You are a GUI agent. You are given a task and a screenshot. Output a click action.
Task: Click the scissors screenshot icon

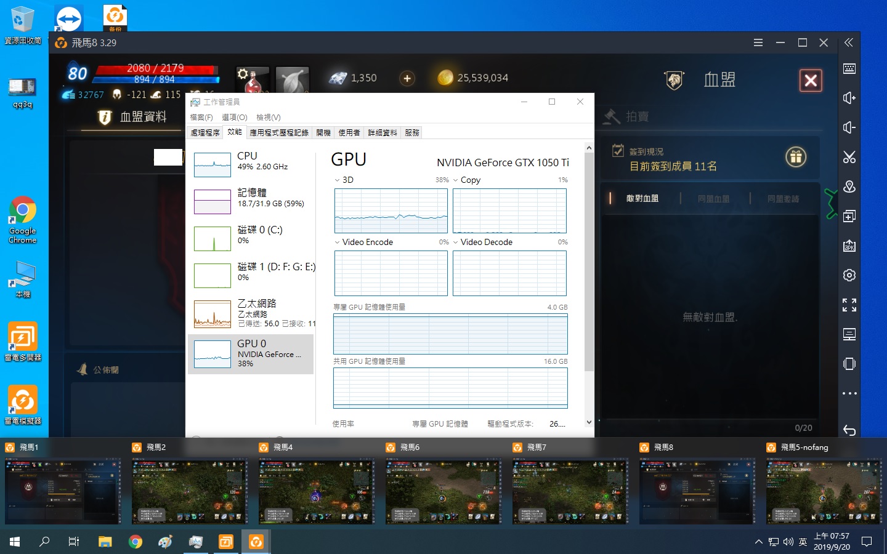click(x=849, y=157)
